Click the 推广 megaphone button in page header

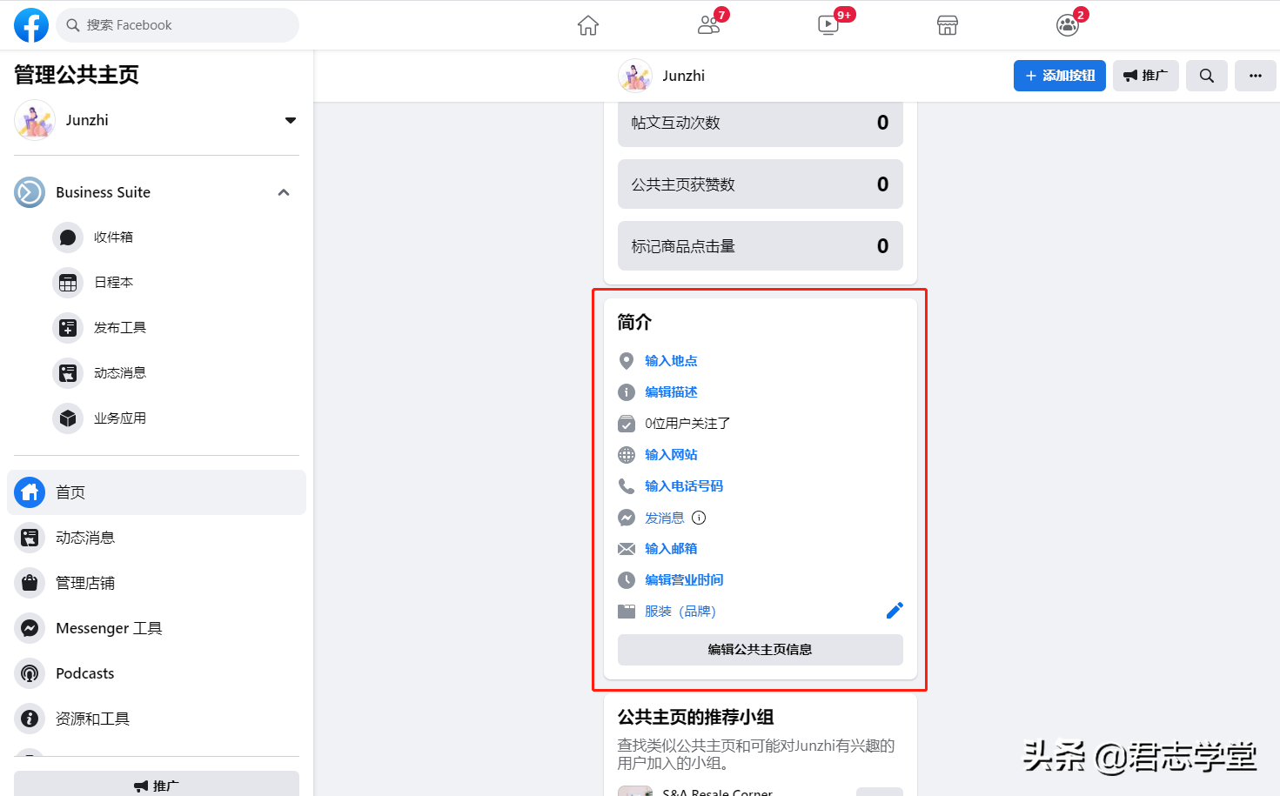tap(1146, 76)
